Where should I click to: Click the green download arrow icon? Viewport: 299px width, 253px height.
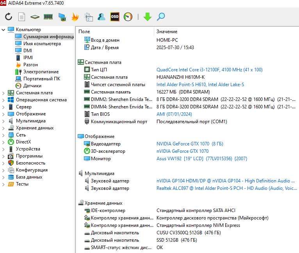pos(148,17)
